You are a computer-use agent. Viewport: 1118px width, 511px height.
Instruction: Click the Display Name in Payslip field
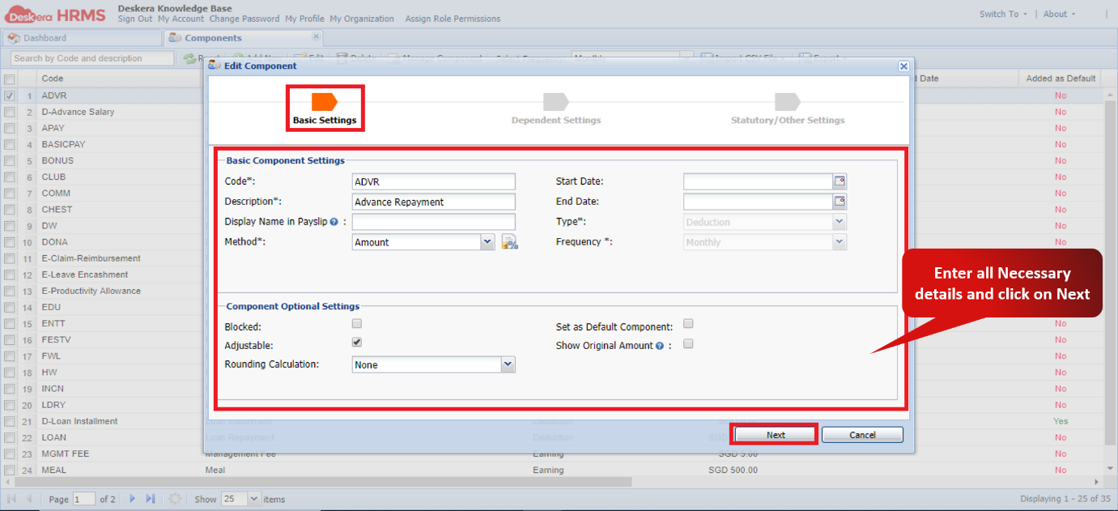pyautogui.click(x=434, y=222)
